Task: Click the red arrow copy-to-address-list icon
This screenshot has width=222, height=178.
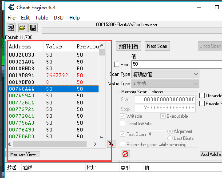Action: coord(111,144)
